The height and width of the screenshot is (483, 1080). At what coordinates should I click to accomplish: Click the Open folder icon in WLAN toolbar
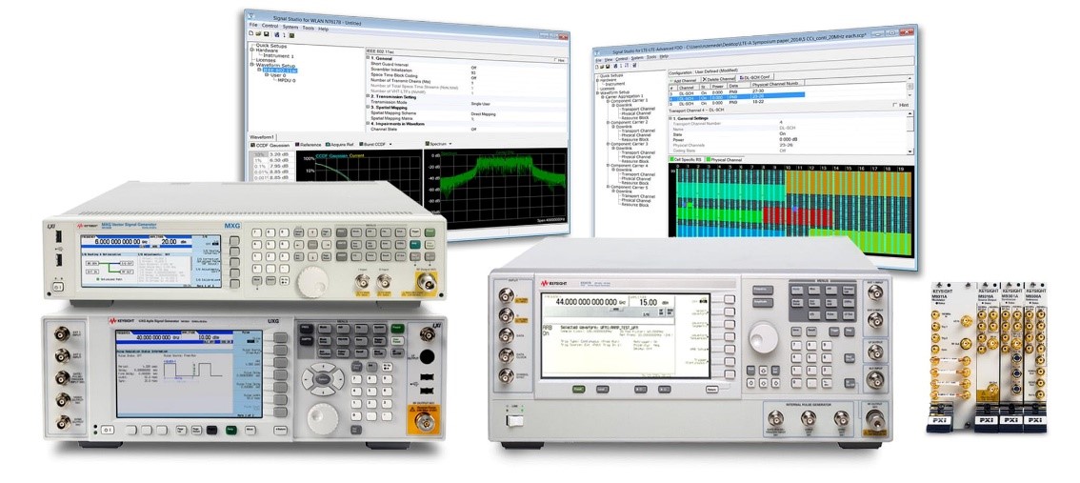click(x=259, y=34)
